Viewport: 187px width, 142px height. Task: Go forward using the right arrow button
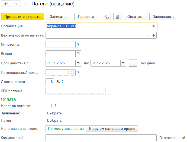point(16,4)
